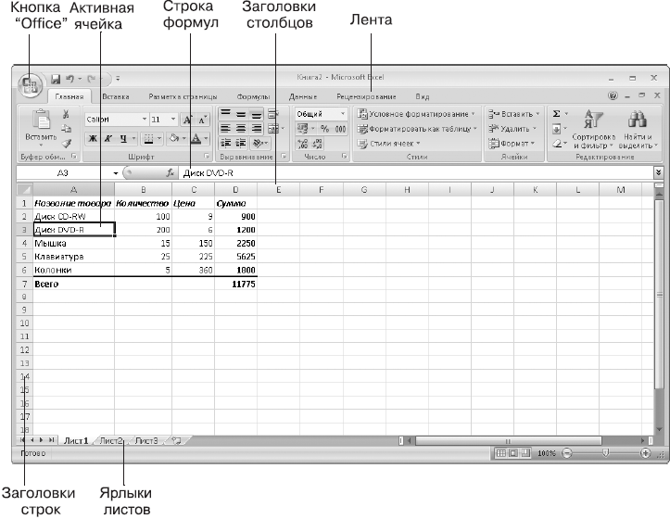Open the Рецензирование ribbon tab
The height and width of the screenshot is (519, 670).
[366, 96]
